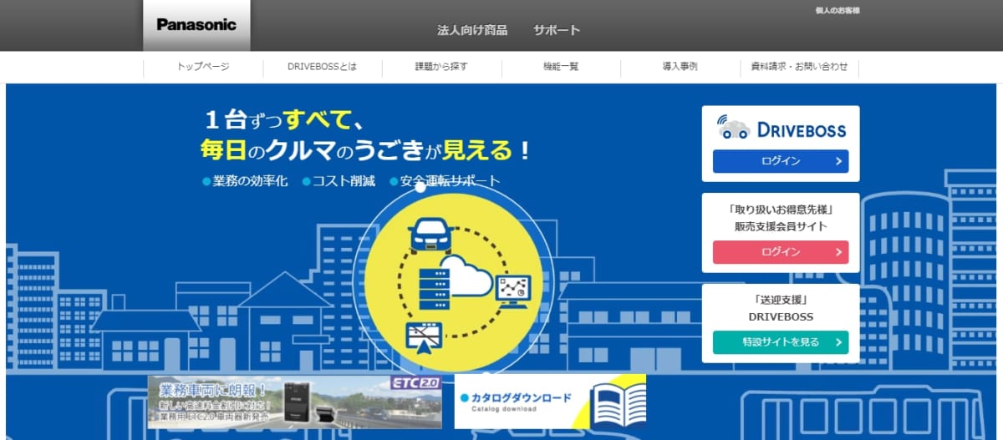Viewport: 1003px width, 440px height.
Task: Open the サポート header menu
Action: click(557, 30)
